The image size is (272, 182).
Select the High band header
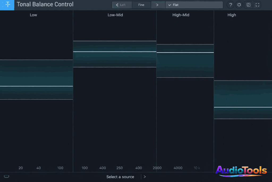coord(232,15)
